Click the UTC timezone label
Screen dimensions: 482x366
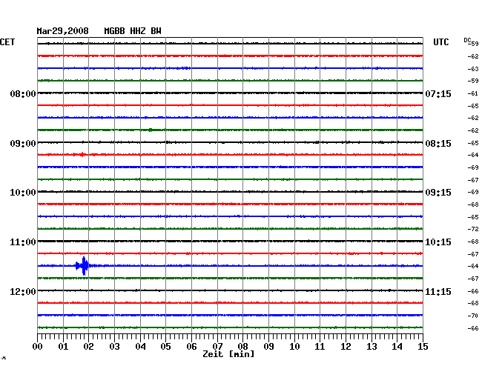pyautogui.click(x=440, y=42)
